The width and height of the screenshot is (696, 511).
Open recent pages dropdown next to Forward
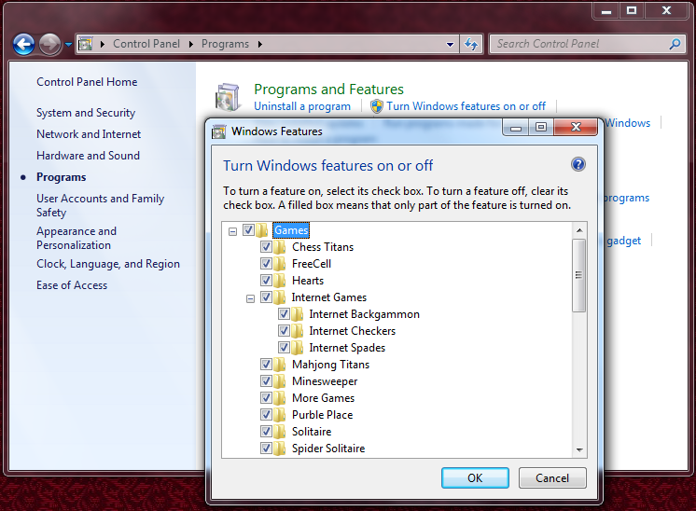point(68,45)
